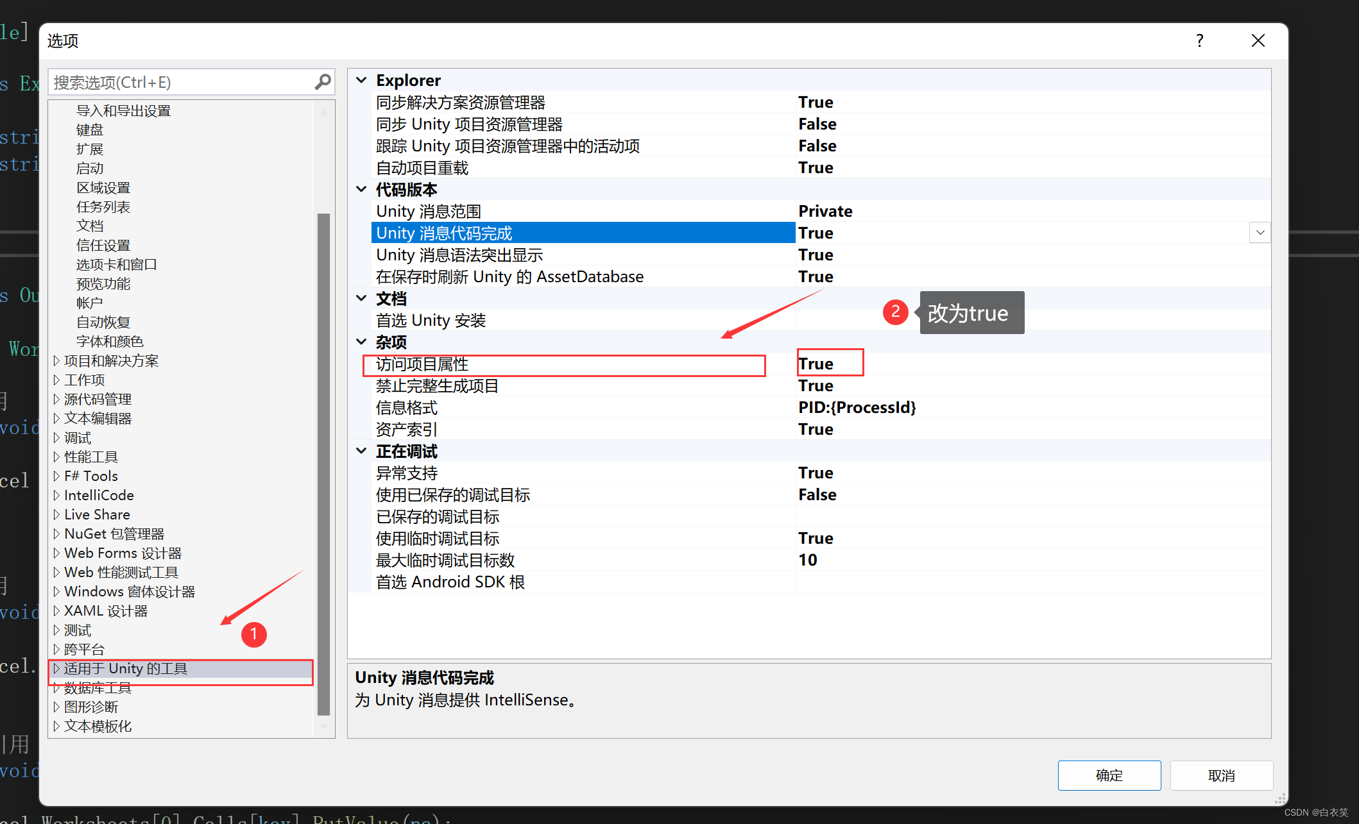Expand 适用于 Unity 的工具 tree node
This screenshot has width=1359, height=824.
coord(56,668)
